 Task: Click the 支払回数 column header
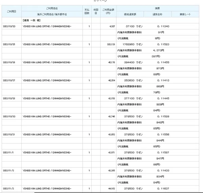pos(87,11)
